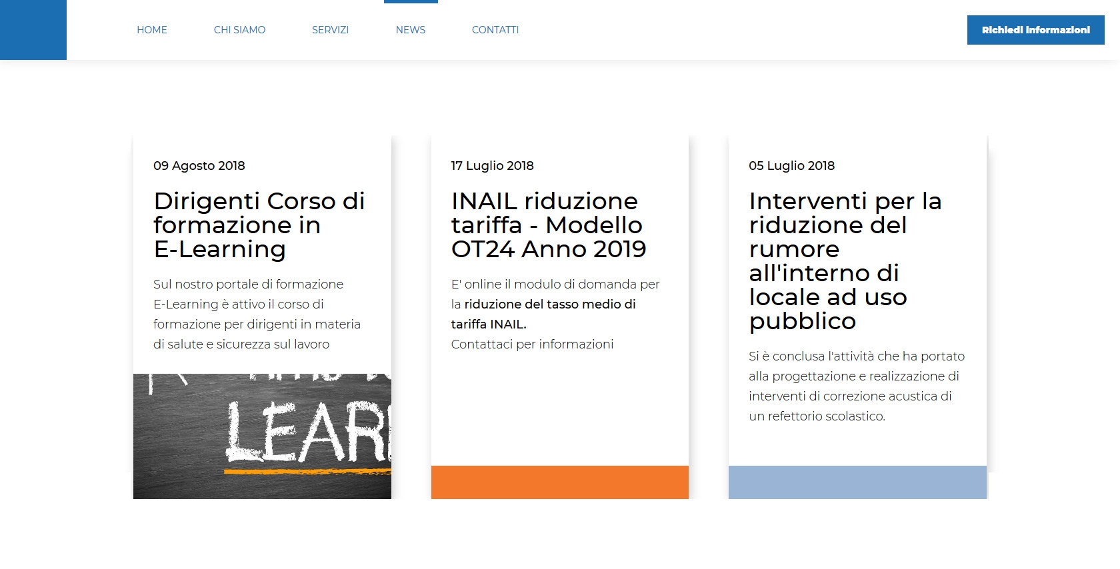Viewport: 1120px width, 569px height.
Task: Open the CONTATTI page
Action: 495,30
